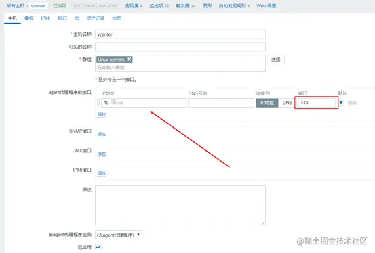Open 触发器 24 link

click(x=186, y=5)
